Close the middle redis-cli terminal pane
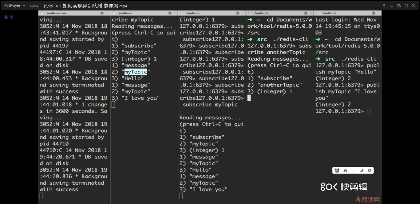The image size is (420, 204). click(x=182, y=13)
